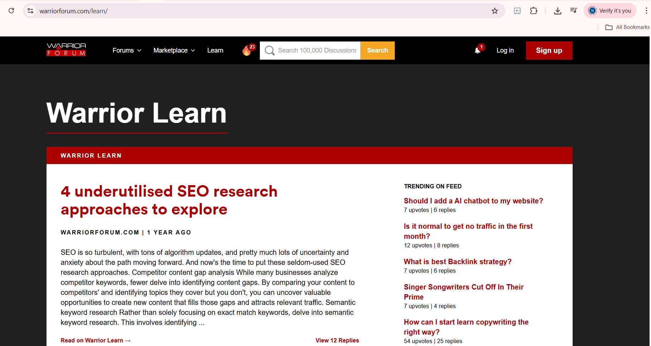This screenshot has height=346, width=651.
Task: Reload the page with the refresh icon
Action: (11, 11)
